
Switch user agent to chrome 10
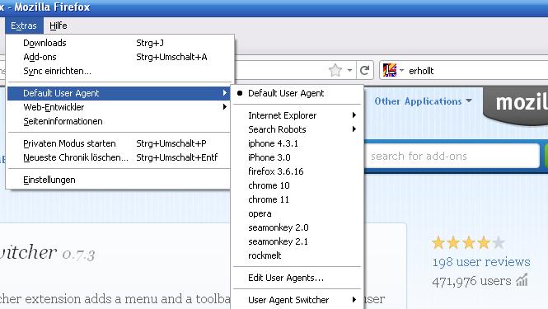pyautogui.click(x=297, y=185)
